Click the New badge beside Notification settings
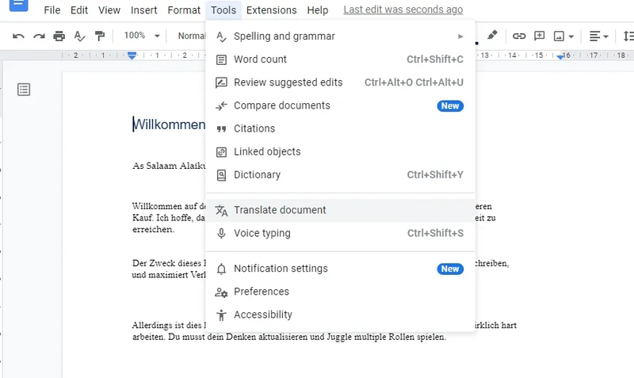 [450, 269]
